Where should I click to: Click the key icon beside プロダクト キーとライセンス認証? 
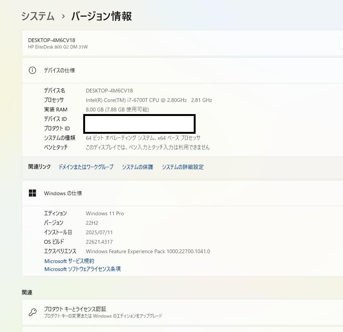point(32,311)
